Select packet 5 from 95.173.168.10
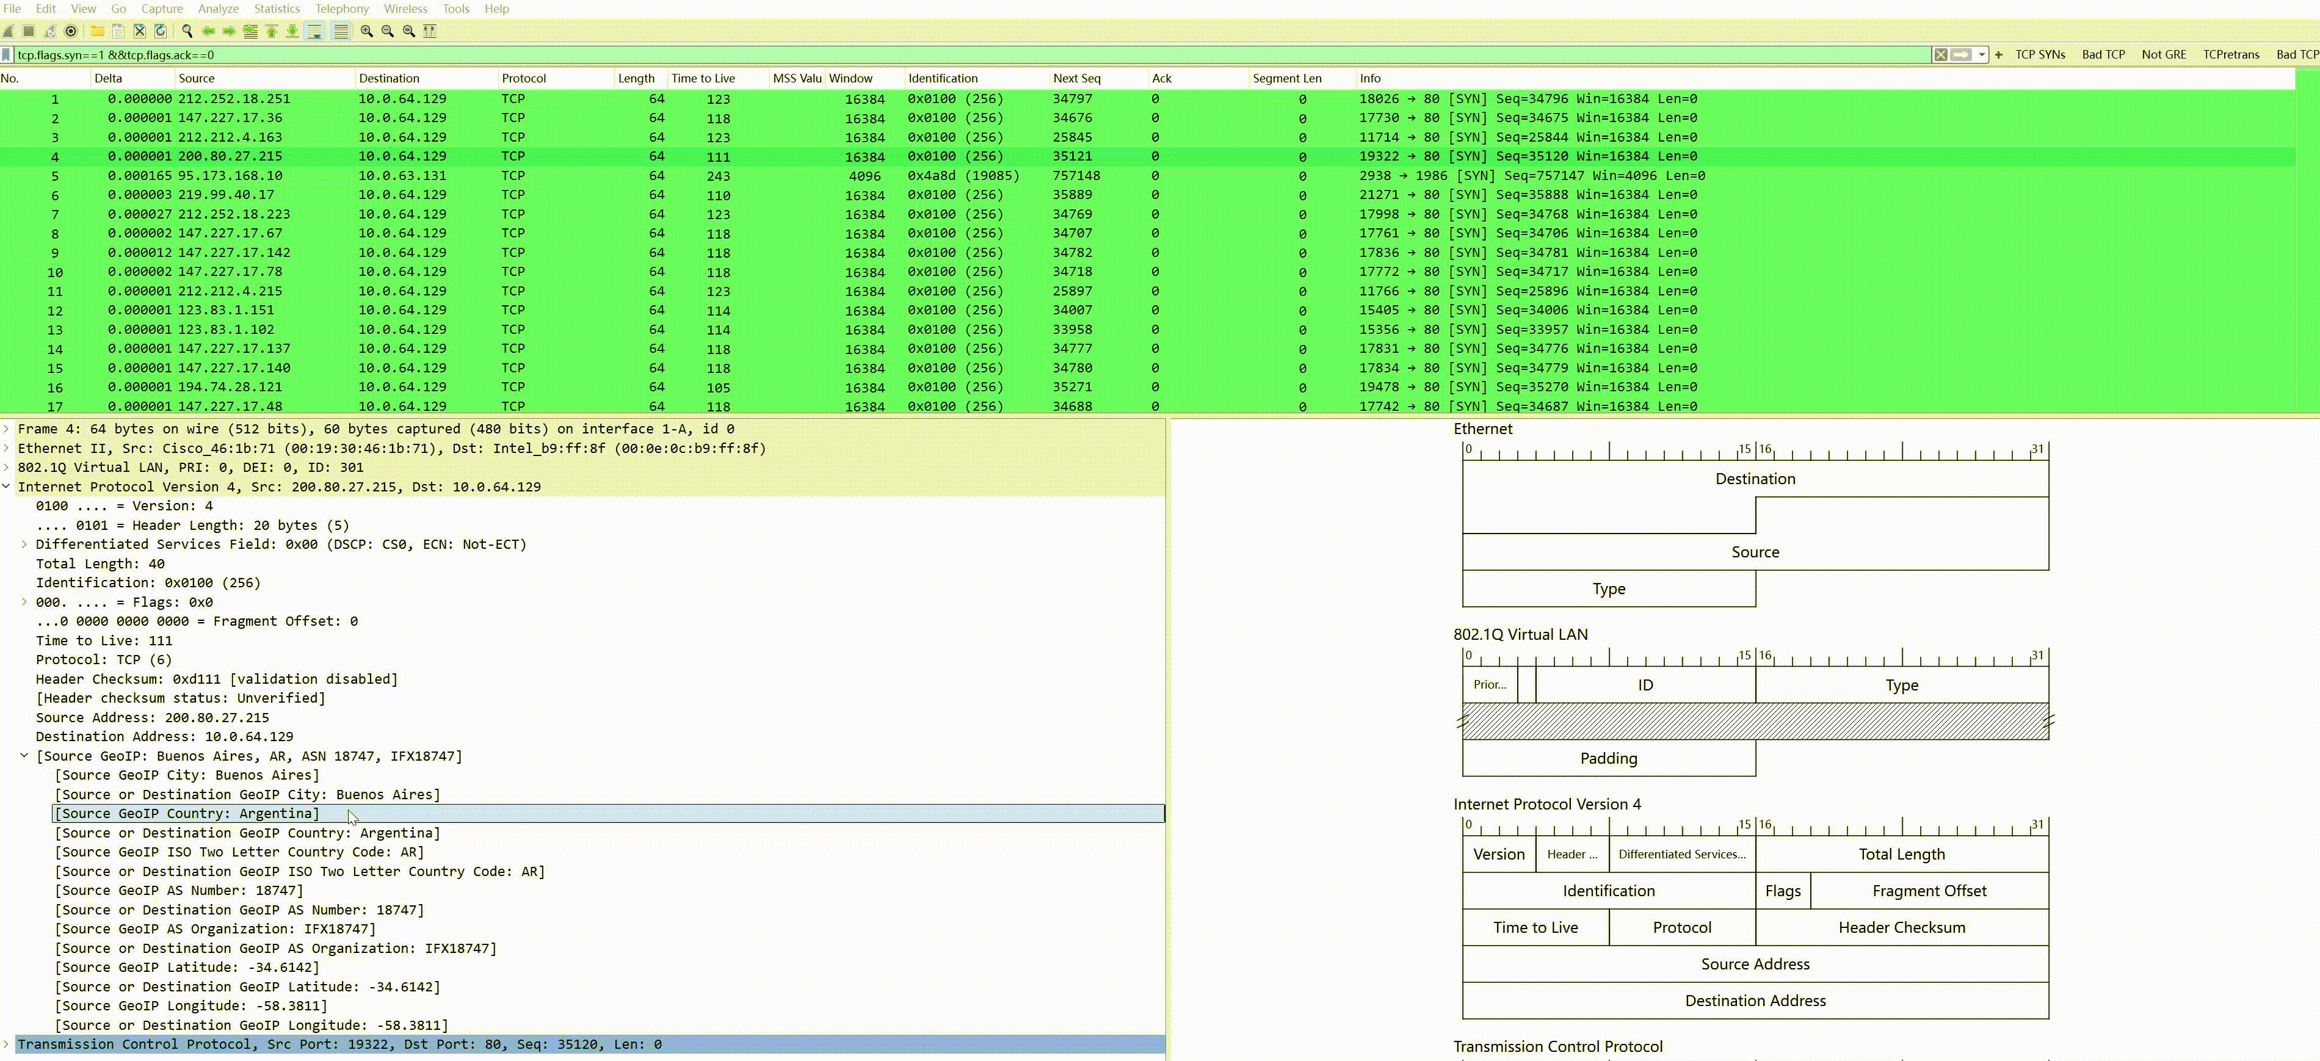 (x=1147, y=176)
